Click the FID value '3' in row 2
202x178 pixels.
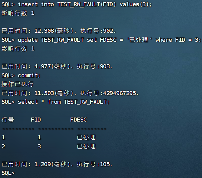pos(39,147)
